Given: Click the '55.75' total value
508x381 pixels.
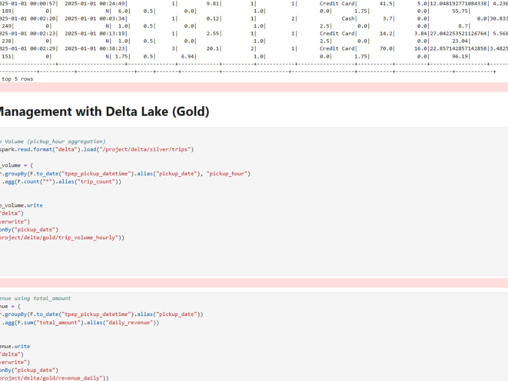Looking at the screenshot, I should [460, 11].
